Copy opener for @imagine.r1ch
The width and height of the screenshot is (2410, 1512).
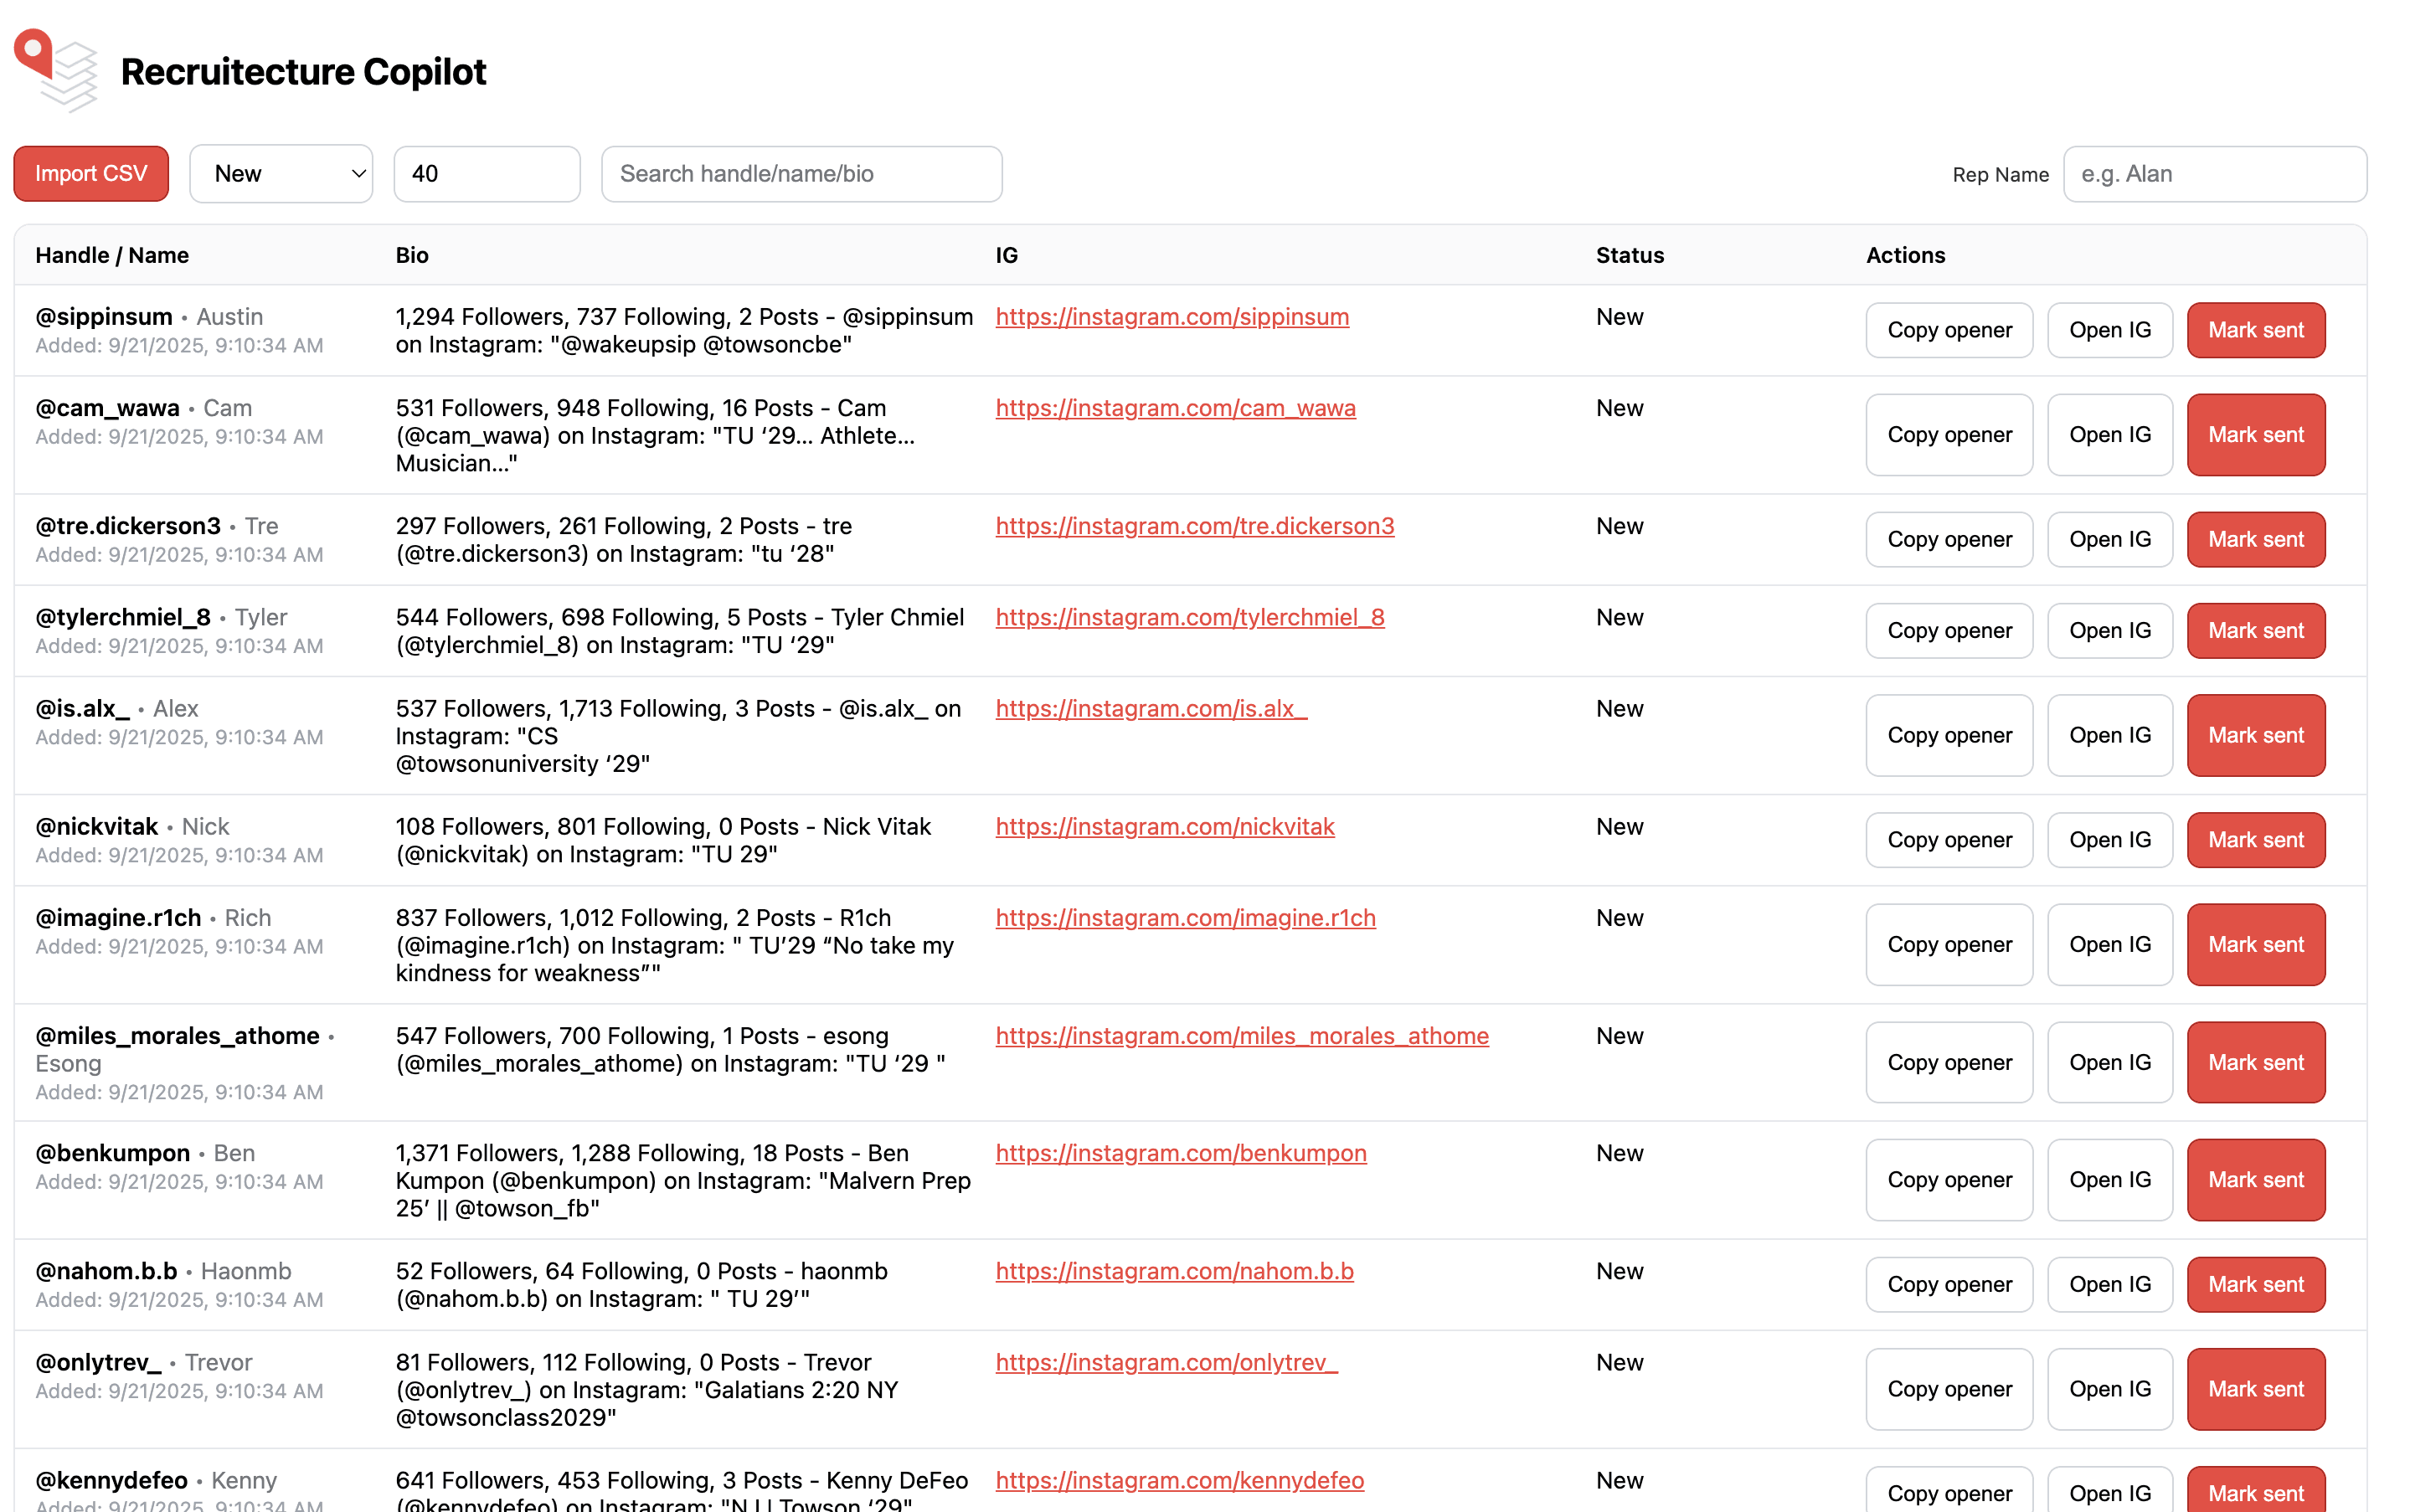1949,945
